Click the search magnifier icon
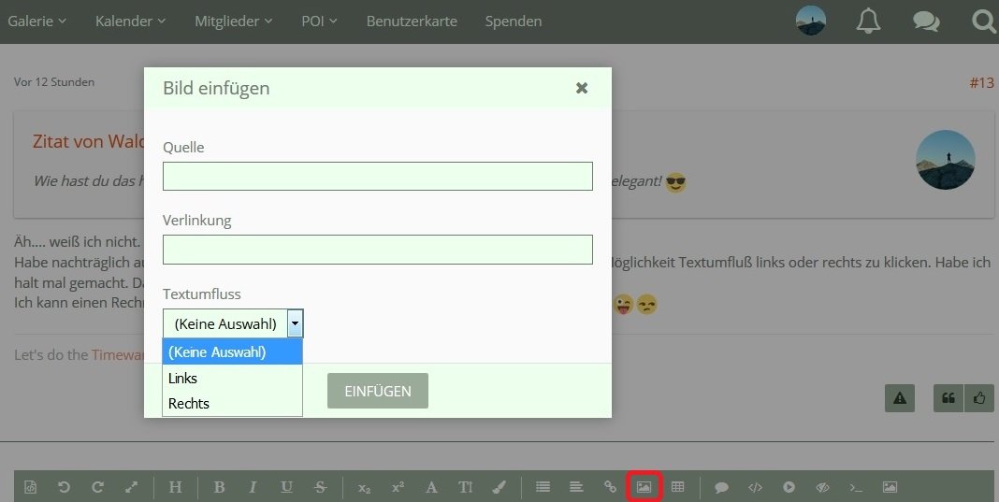Screen dimensions: 999x502 [983, 21]
